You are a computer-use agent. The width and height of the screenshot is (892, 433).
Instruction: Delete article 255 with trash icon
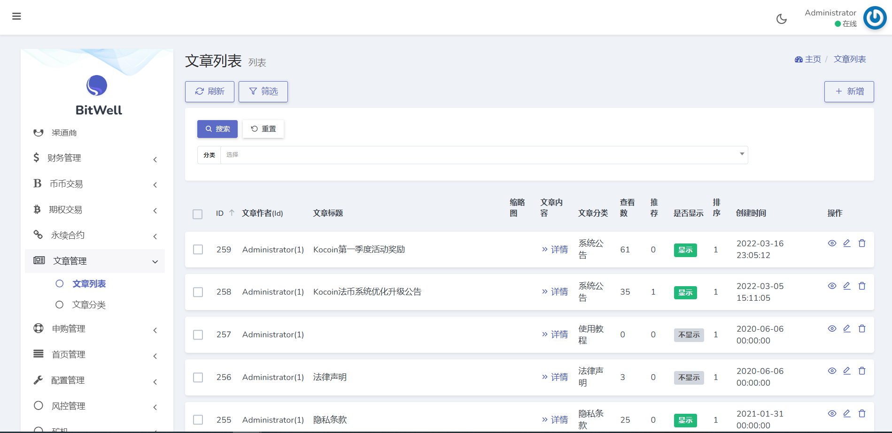pos(862,413)
